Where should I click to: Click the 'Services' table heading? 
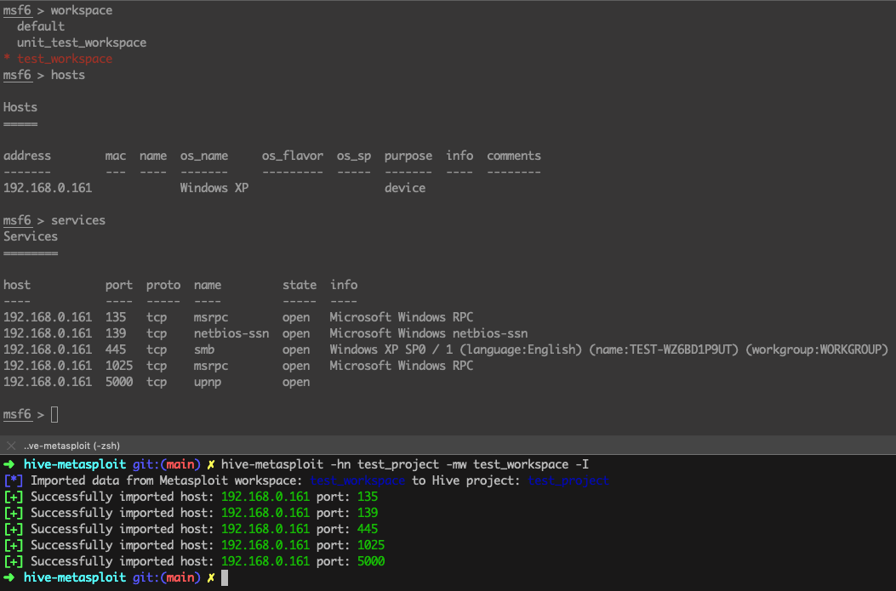click(31, 236)
